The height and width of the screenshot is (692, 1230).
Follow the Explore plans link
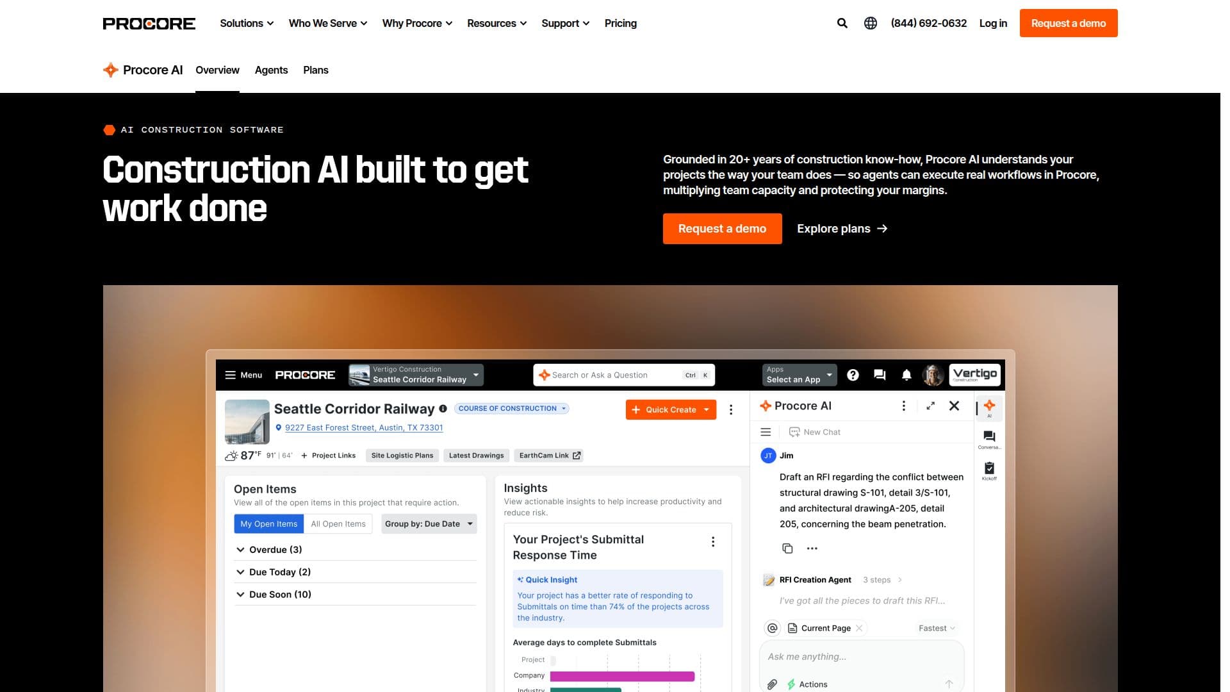842,229
